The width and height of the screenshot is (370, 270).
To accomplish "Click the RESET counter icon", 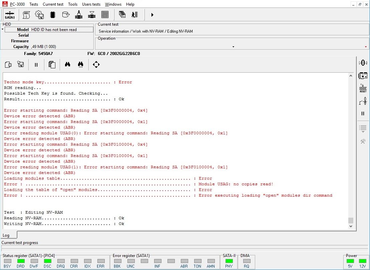I will click(x=363, y=88).
